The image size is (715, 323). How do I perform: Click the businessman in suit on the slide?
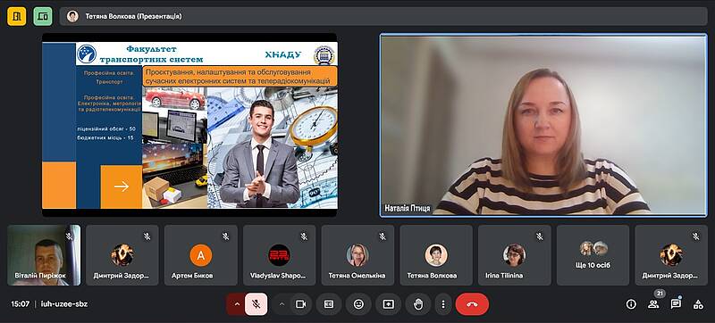coord(259,154)
